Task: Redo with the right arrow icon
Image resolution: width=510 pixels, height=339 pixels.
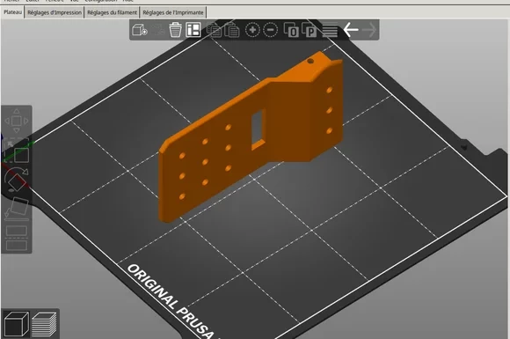Action: (x=369, y=30)
